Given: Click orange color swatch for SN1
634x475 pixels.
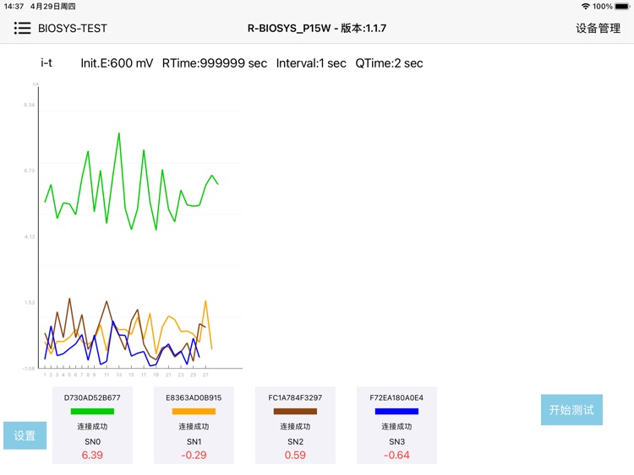Looking at the screenshot, I should 194,411.
